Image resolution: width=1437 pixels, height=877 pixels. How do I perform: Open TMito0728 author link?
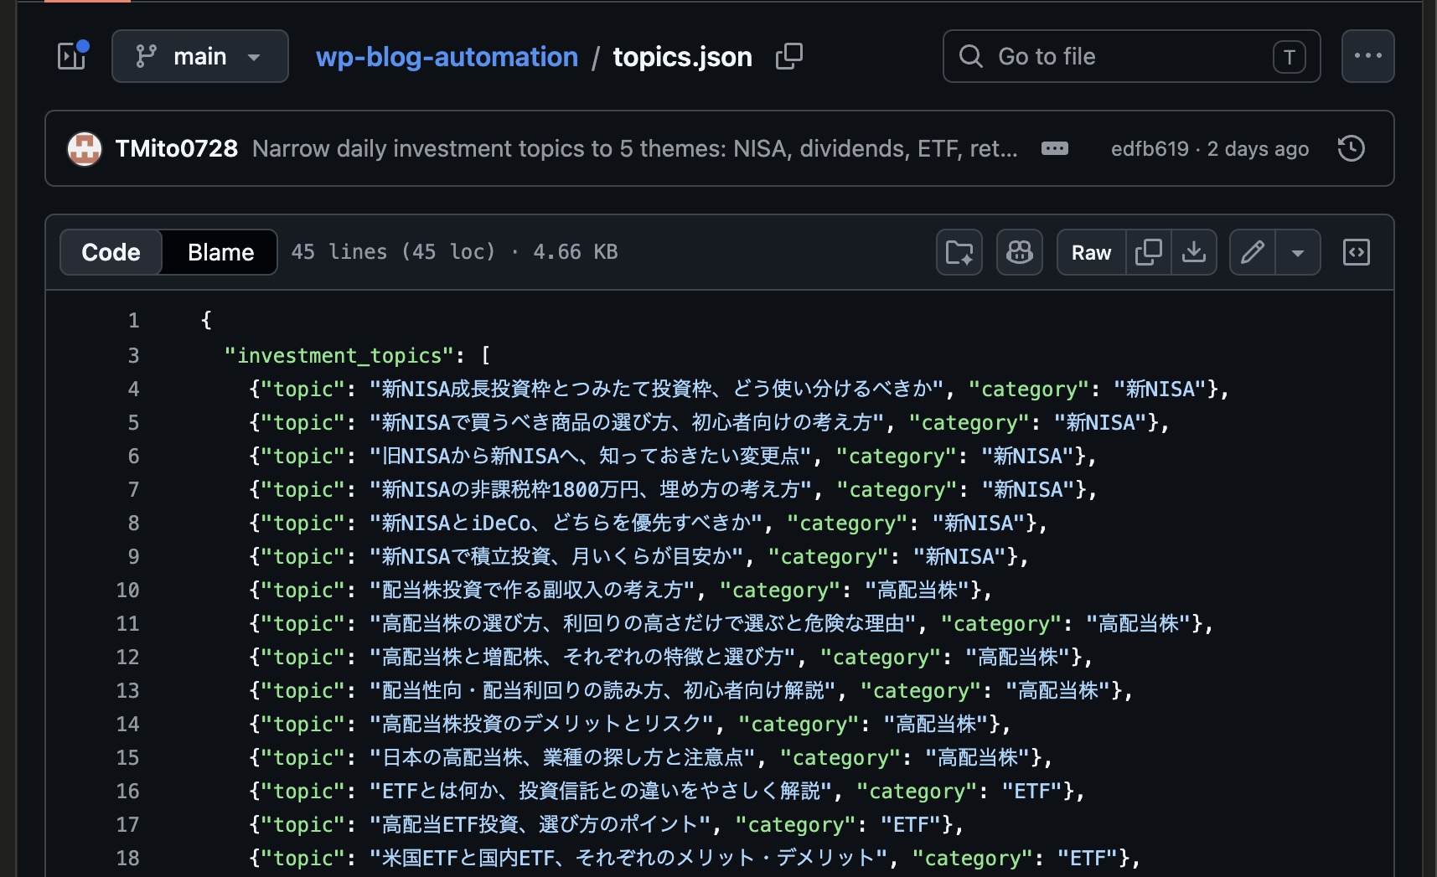pyautogui.click(x=177, y=149)
